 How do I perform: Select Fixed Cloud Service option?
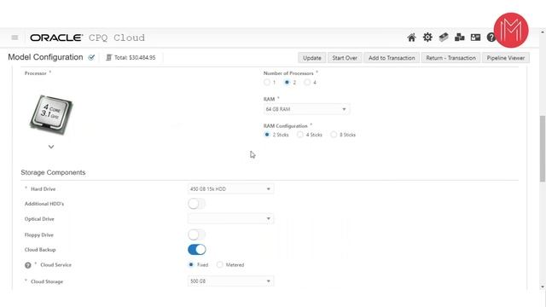[x=191, y=265]
